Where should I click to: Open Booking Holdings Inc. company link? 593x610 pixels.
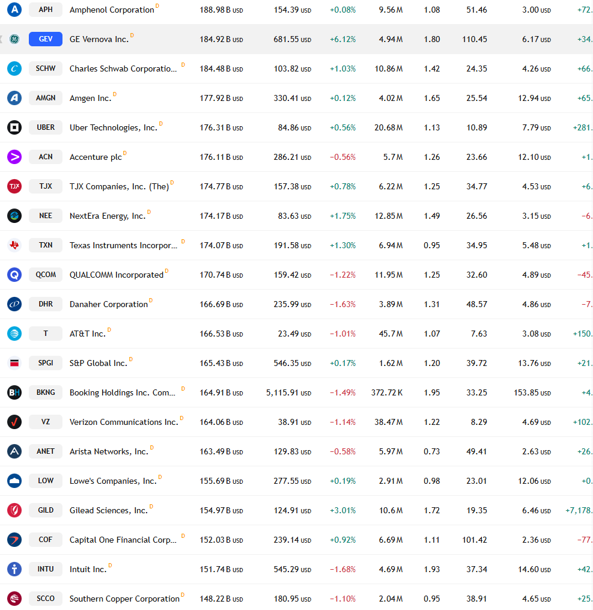(123, 392)
